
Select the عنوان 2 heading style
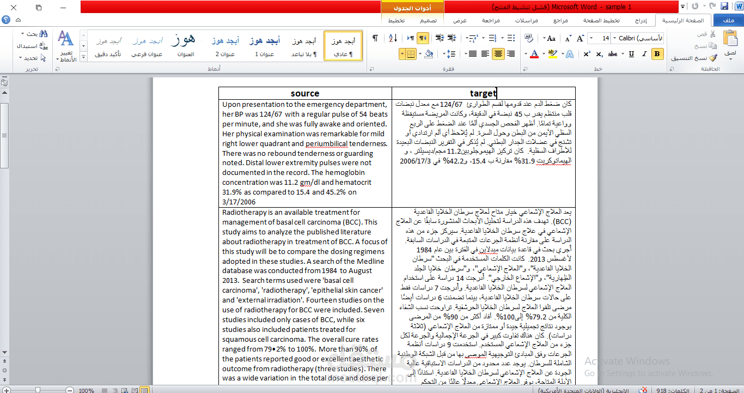[x=225, y=45]
